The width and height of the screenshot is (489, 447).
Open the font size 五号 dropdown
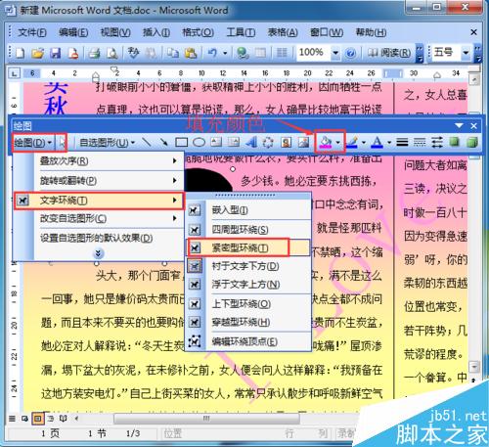[x=466, y=53]
